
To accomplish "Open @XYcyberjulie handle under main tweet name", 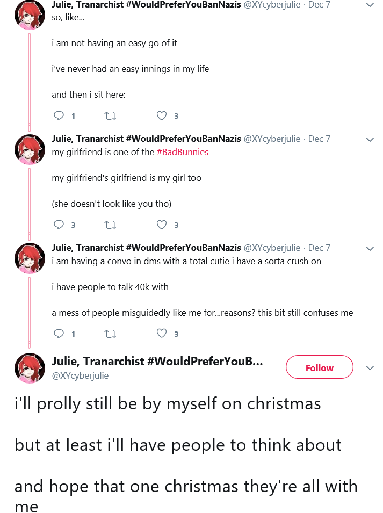I will click(80, 375).
